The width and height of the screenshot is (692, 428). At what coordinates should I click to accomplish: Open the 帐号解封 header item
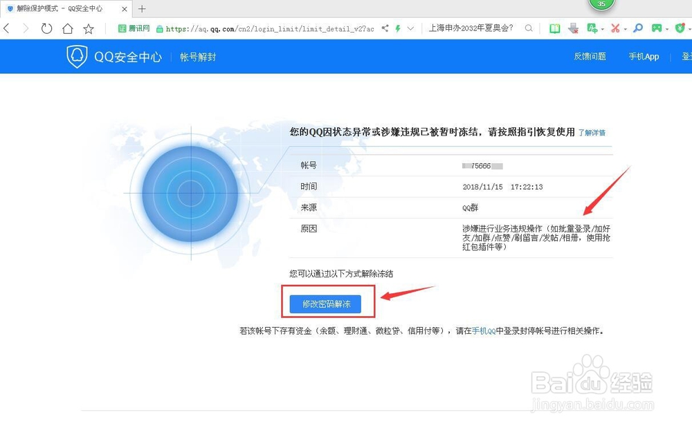198,57
